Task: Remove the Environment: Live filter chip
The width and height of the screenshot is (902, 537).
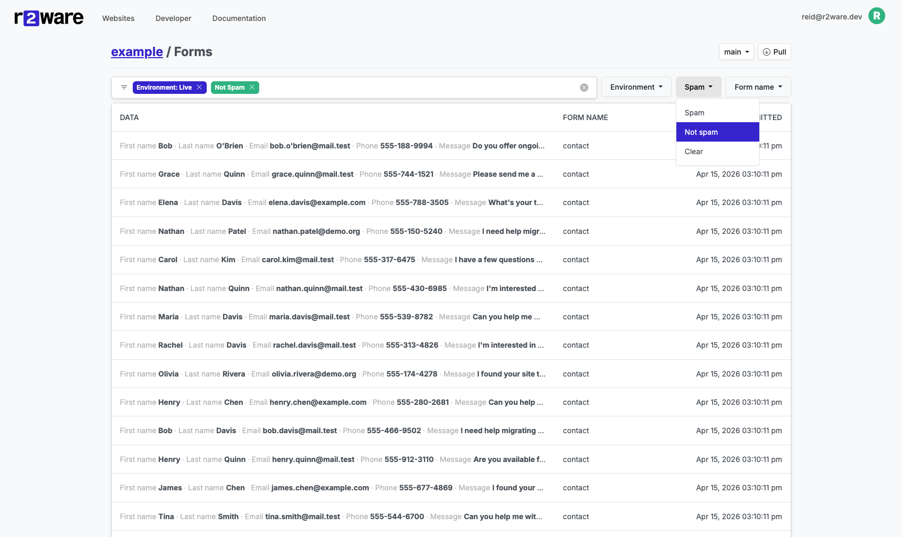Action: click(199, 88)
